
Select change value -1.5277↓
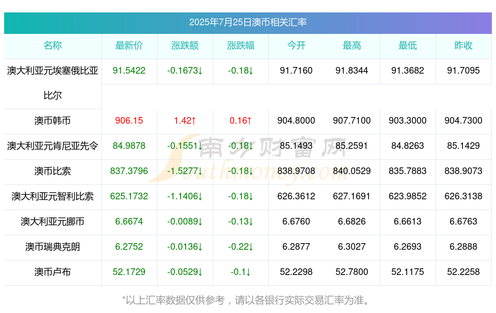coord(185,171)
